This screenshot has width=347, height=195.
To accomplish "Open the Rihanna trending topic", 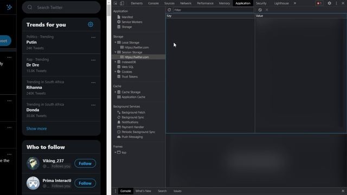I will (61, 88).
